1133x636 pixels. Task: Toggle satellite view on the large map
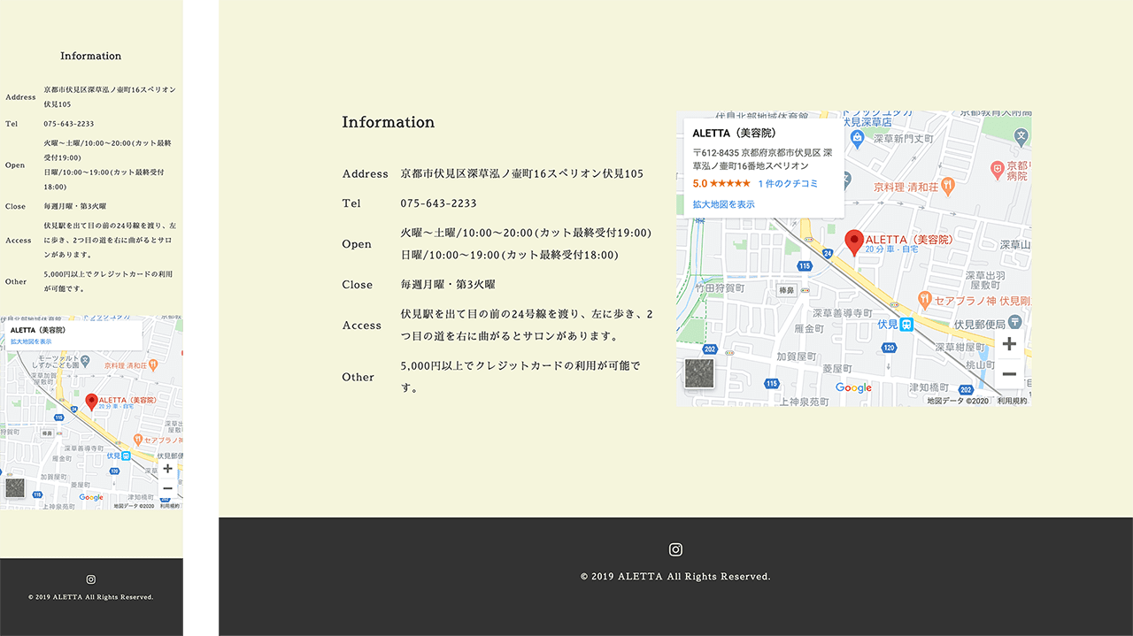pyautogui.click(x=699, y=373)
